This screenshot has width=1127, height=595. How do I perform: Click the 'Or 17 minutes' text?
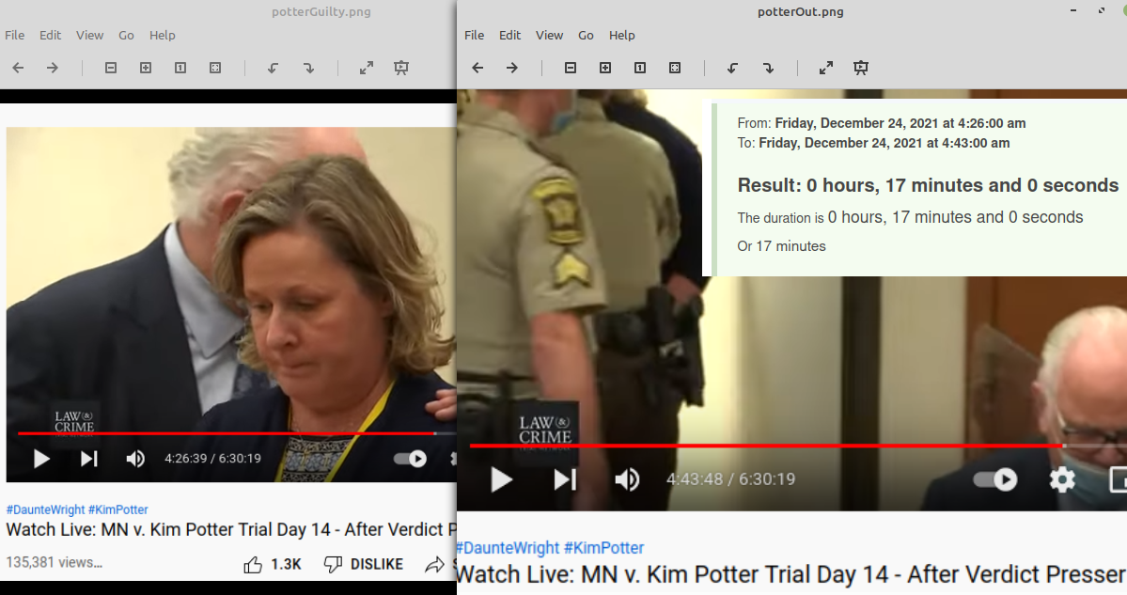pos(782,246)
